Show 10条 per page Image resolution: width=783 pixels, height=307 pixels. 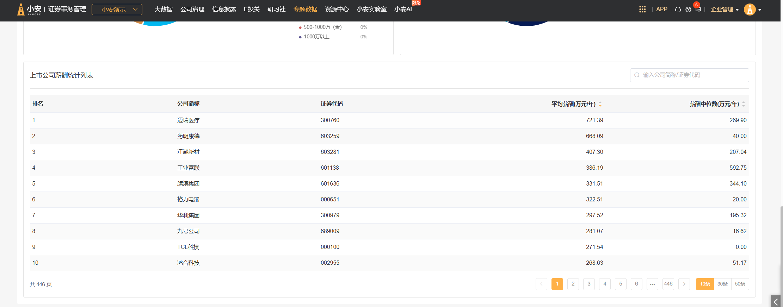tap(705, 284)
